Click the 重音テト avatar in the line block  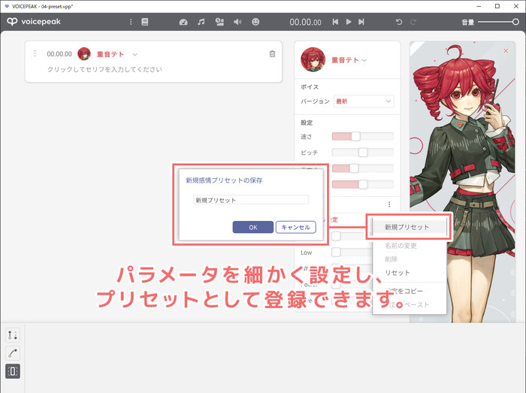84,53
